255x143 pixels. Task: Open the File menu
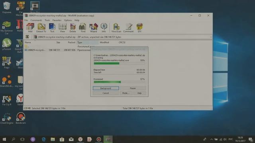(26, 20)
